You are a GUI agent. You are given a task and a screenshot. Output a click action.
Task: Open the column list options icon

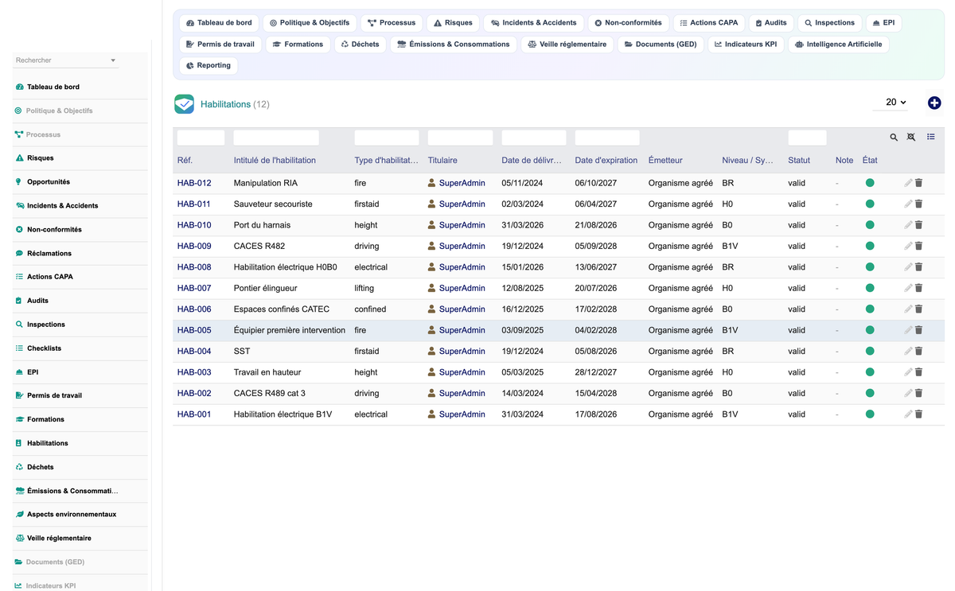pos(931,137)
